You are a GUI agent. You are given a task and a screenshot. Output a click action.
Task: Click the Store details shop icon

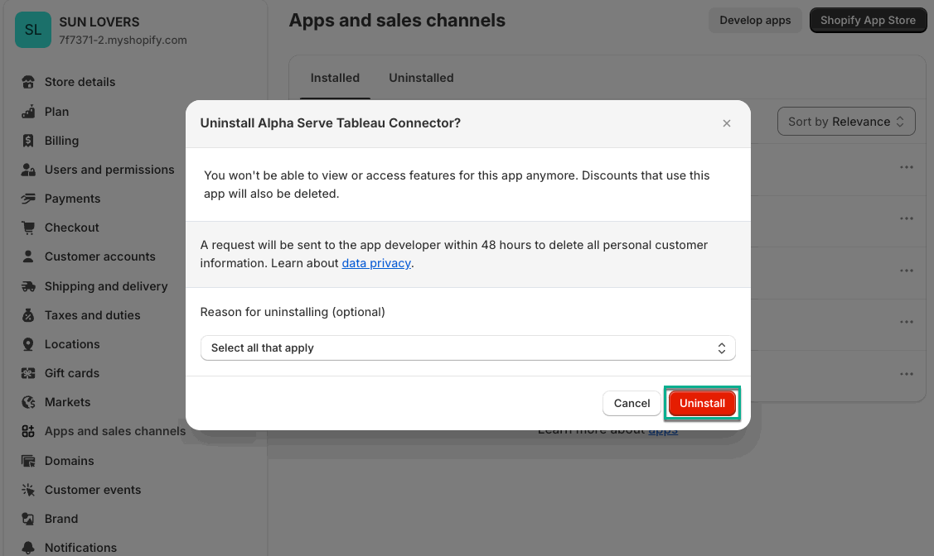[29, 82]
